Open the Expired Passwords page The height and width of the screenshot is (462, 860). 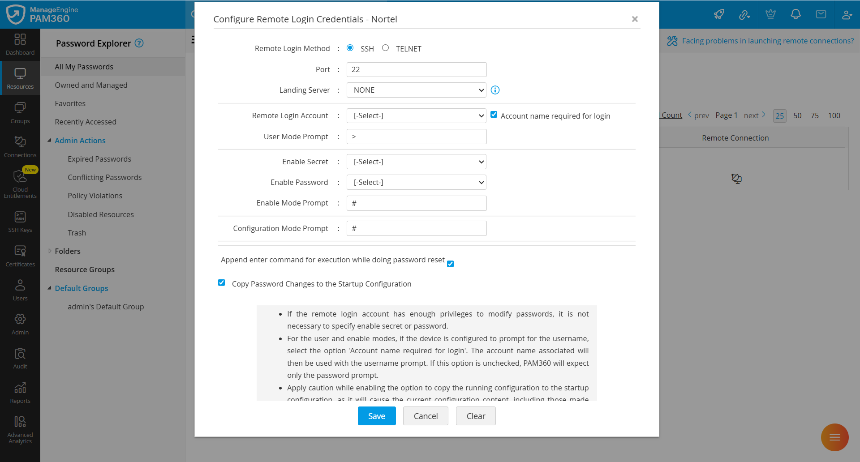(99, 158)
